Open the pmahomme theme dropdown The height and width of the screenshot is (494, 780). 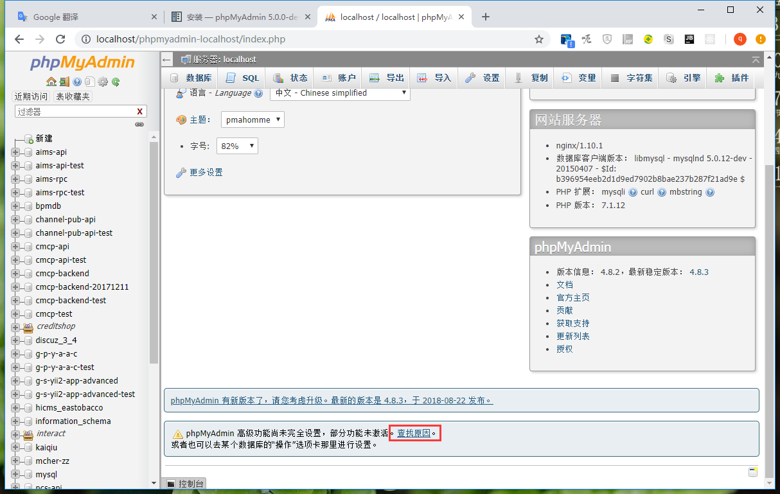click(x=253, y=119)
